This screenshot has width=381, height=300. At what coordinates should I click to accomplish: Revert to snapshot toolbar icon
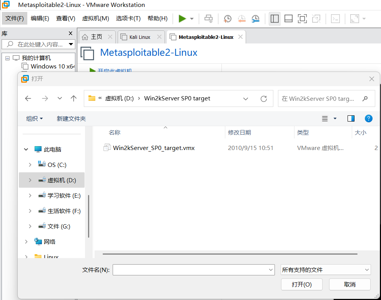click(x=241, y=19)
